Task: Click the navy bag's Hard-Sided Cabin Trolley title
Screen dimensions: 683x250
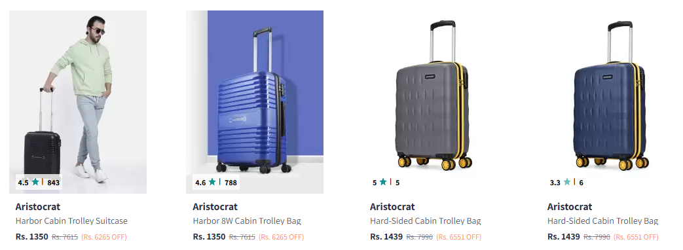Action: [603, 221]
